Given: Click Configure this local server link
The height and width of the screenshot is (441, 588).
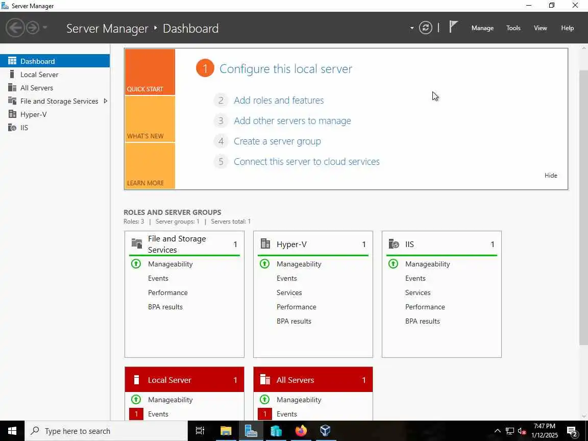Looking at the screenshot, I should [x=286, y=68].
